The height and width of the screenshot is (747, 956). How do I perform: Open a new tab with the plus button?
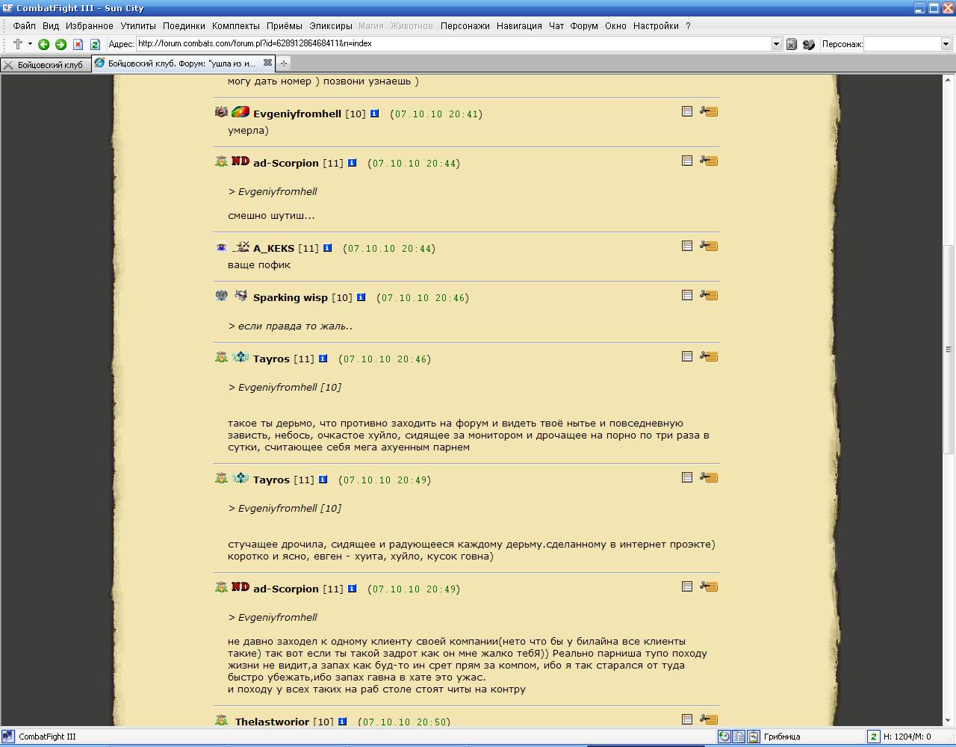284,63
